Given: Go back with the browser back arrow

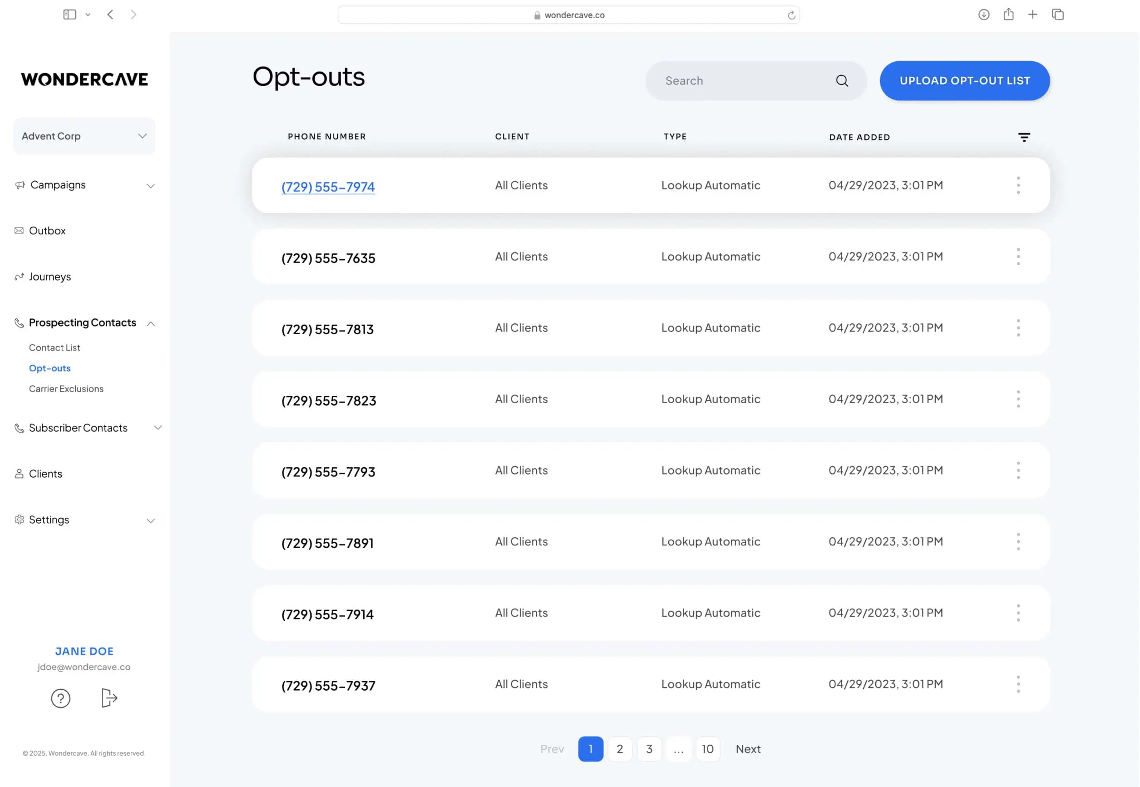Looking at the screenshot, I should (x=110, y=15).
